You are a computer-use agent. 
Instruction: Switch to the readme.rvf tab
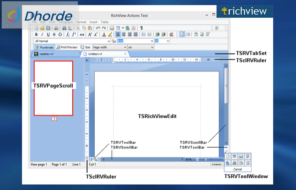coord(55,54)
